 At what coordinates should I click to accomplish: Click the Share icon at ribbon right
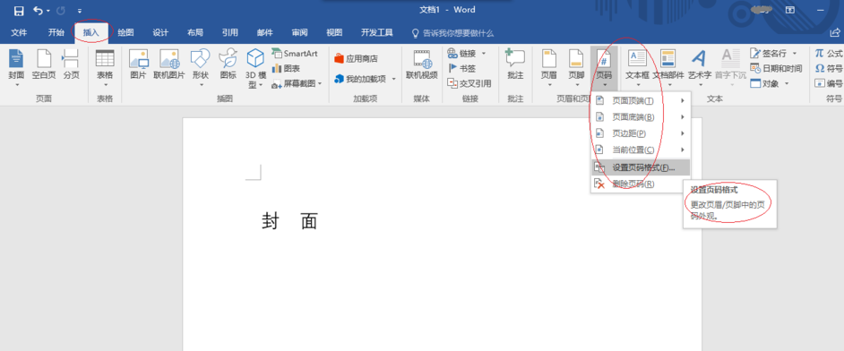836,33
